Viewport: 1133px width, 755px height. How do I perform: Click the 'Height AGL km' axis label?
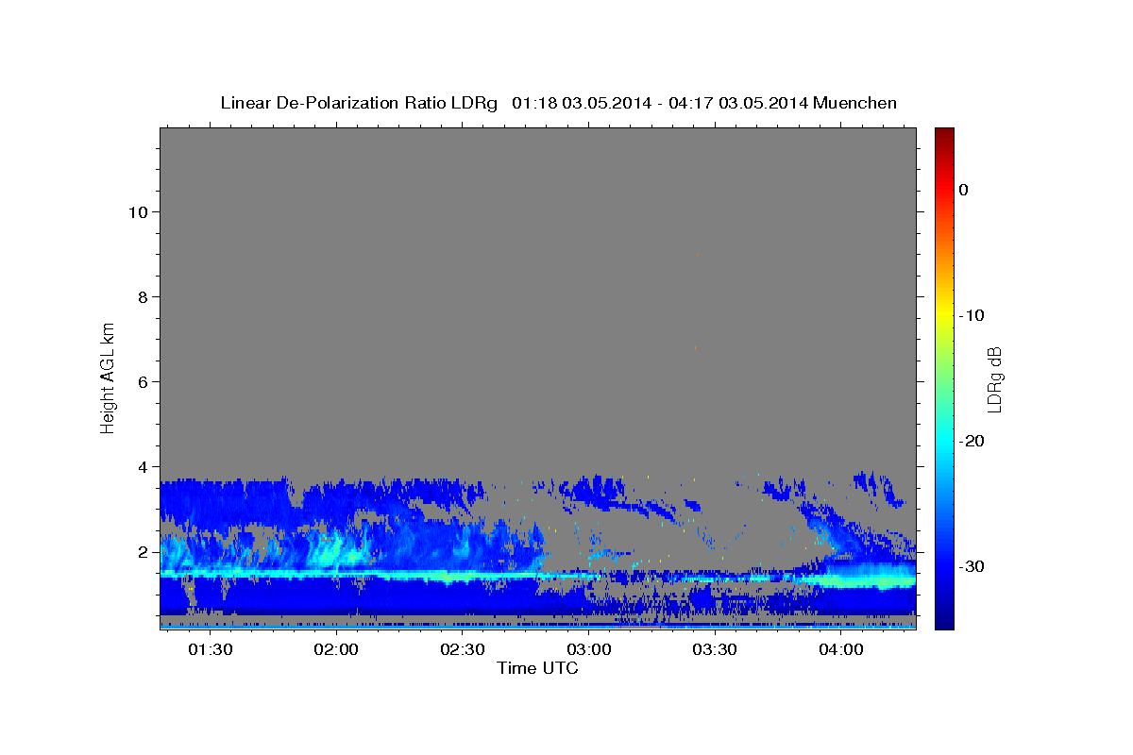click(x=109, y=377)
